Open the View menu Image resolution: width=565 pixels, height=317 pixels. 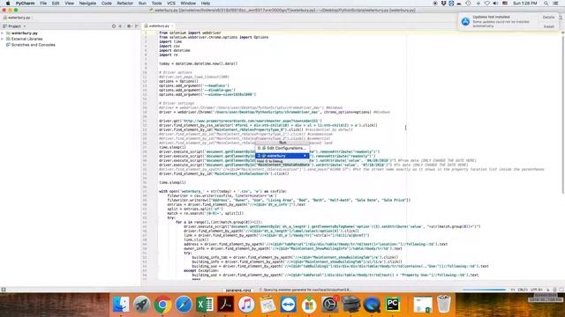(69, 4)
